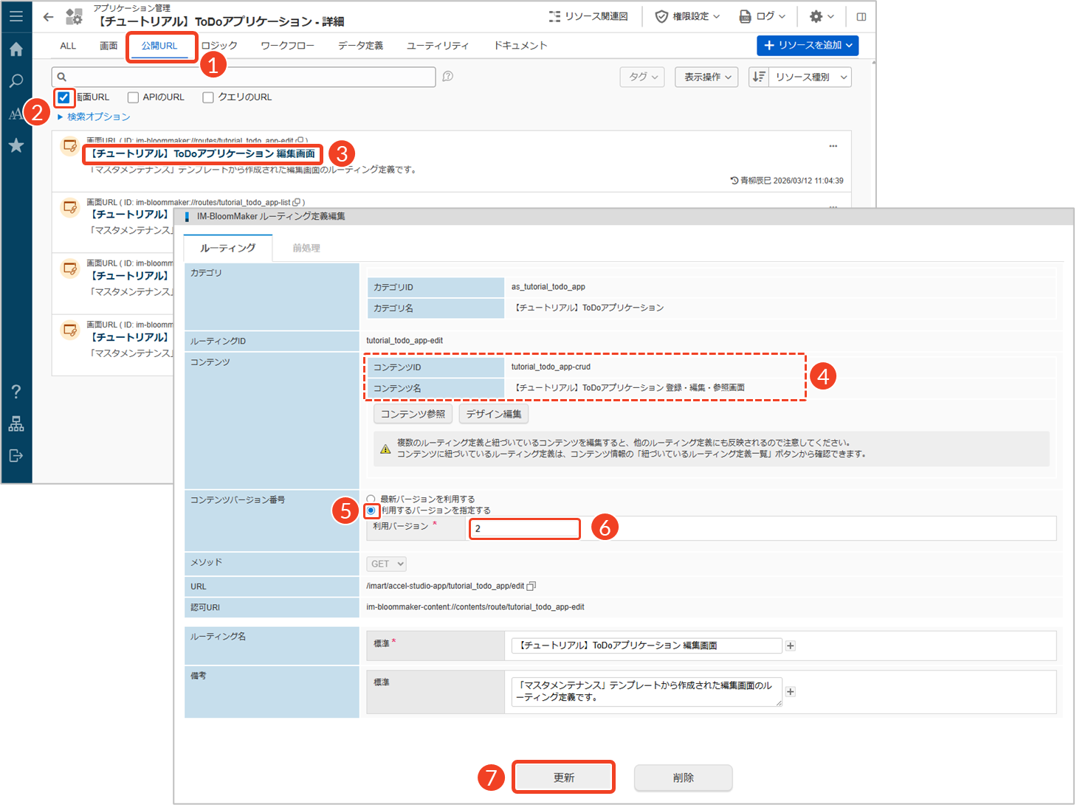
Task: Click the デザイン編集 button
Action: (x=494, y=414)
